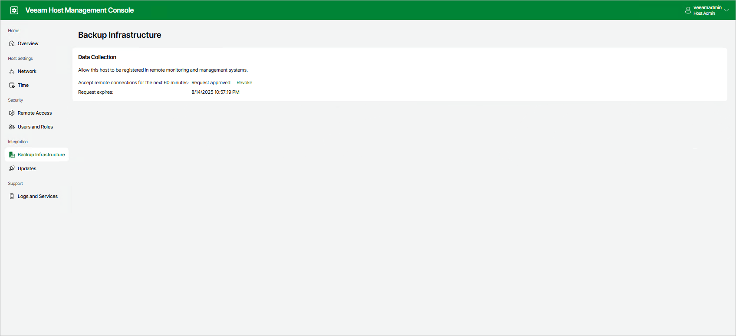Click the Users and Roles icon
The width and height of the screenshot is (736, 336).
click(12, 127)
